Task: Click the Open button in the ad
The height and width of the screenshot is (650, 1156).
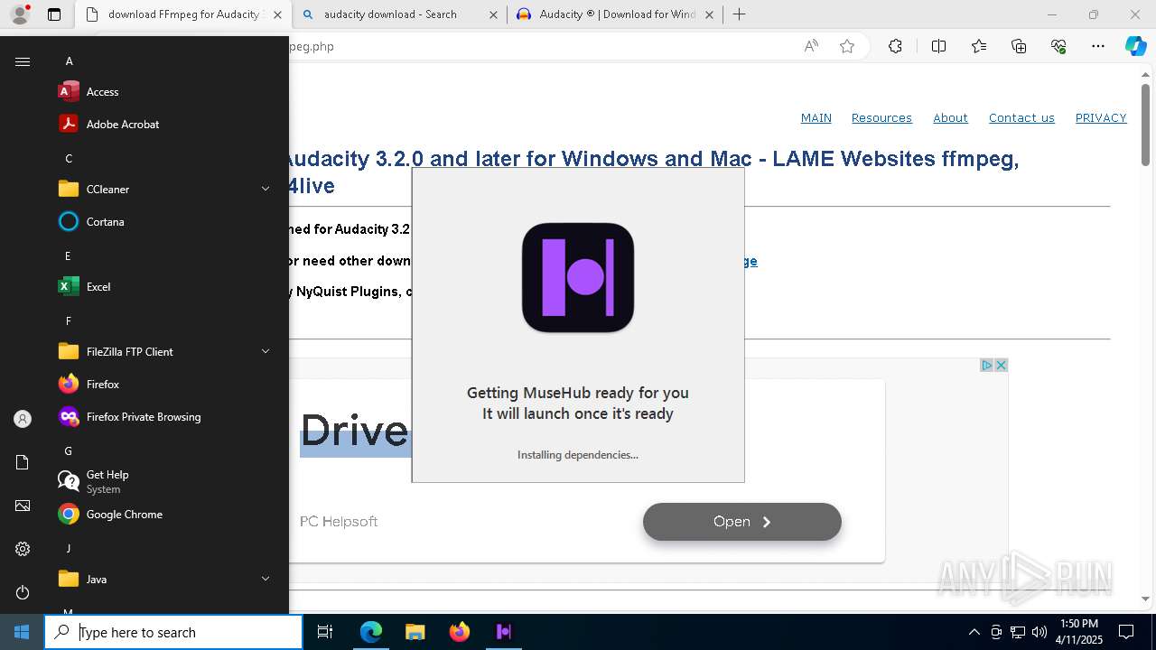Action: click(x=742, y=522)
